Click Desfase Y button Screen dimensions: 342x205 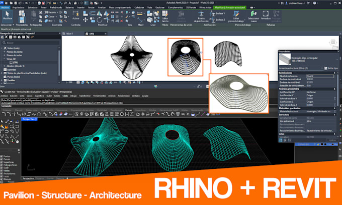(x=217, y=14)
